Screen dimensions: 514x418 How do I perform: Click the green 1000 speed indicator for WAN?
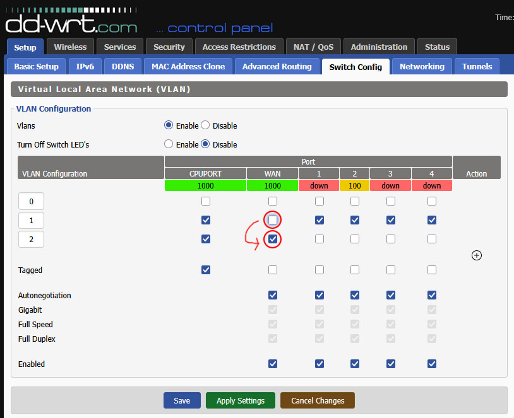click(272, 185)
